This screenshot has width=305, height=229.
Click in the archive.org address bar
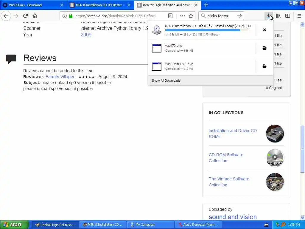[x=116, y=16]
